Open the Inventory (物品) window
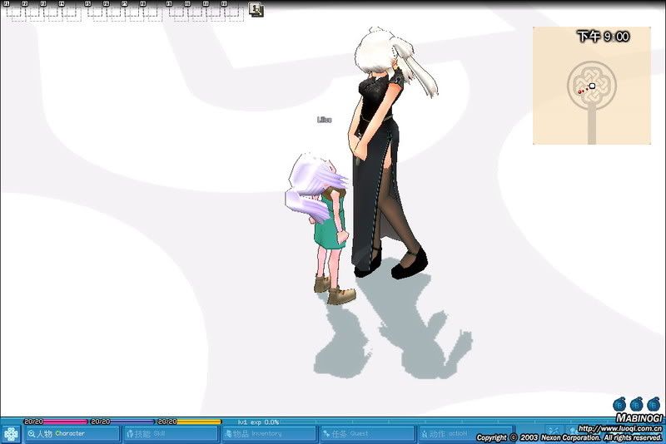 click(269, 434)
